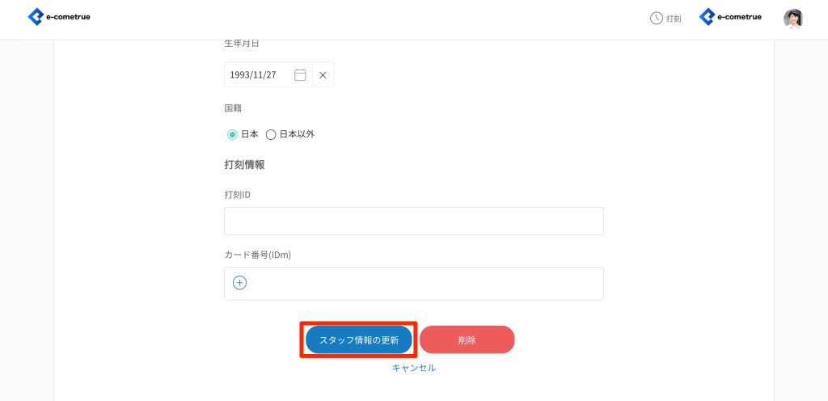Open the e-cometrue company menu at top right
Viewport: 828px width, 401px height.
click(x=730, y=17)
